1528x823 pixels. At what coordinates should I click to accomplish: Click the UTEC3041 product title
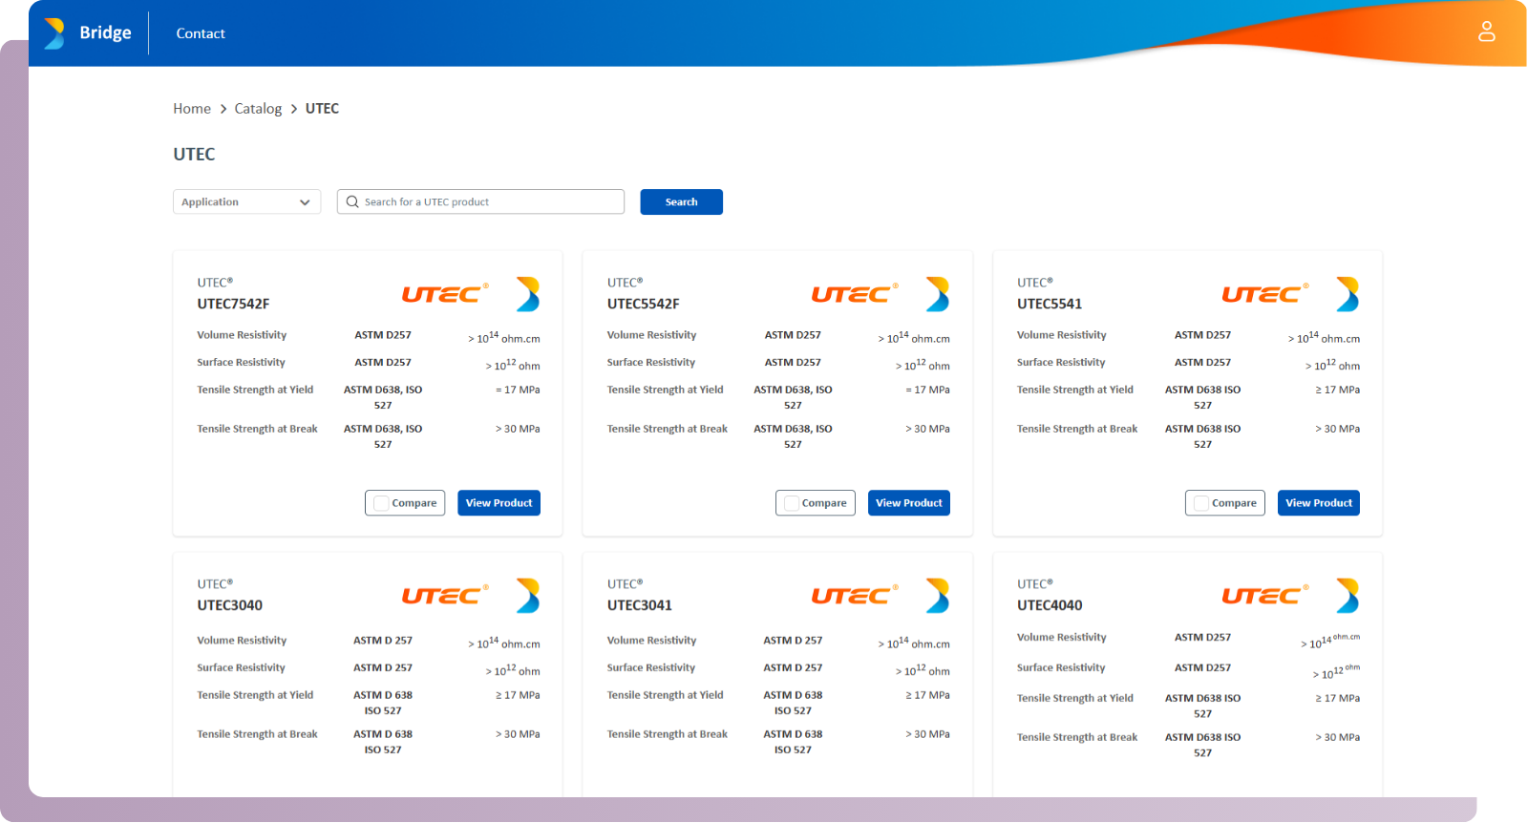pyautogui.click(x=640, y=605)
